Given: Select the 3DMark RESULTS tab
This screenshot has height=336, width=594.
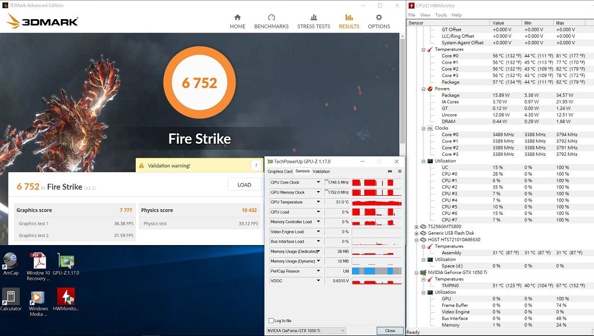Looking at the screenshot, I should pos(349,21).
